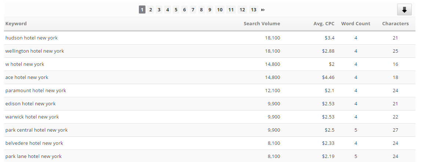Open 'park central hotel new york' keyword
The image size is (421, 162).
36,130
